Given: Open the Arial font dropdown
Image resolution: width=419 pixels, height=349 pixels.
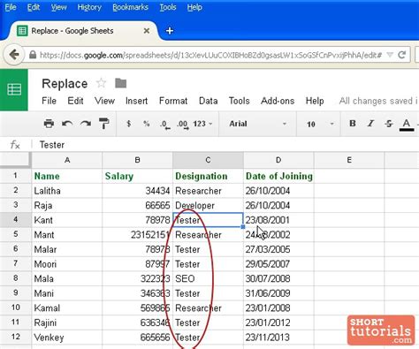Looking at the screenshot, I should pos(257,124).
